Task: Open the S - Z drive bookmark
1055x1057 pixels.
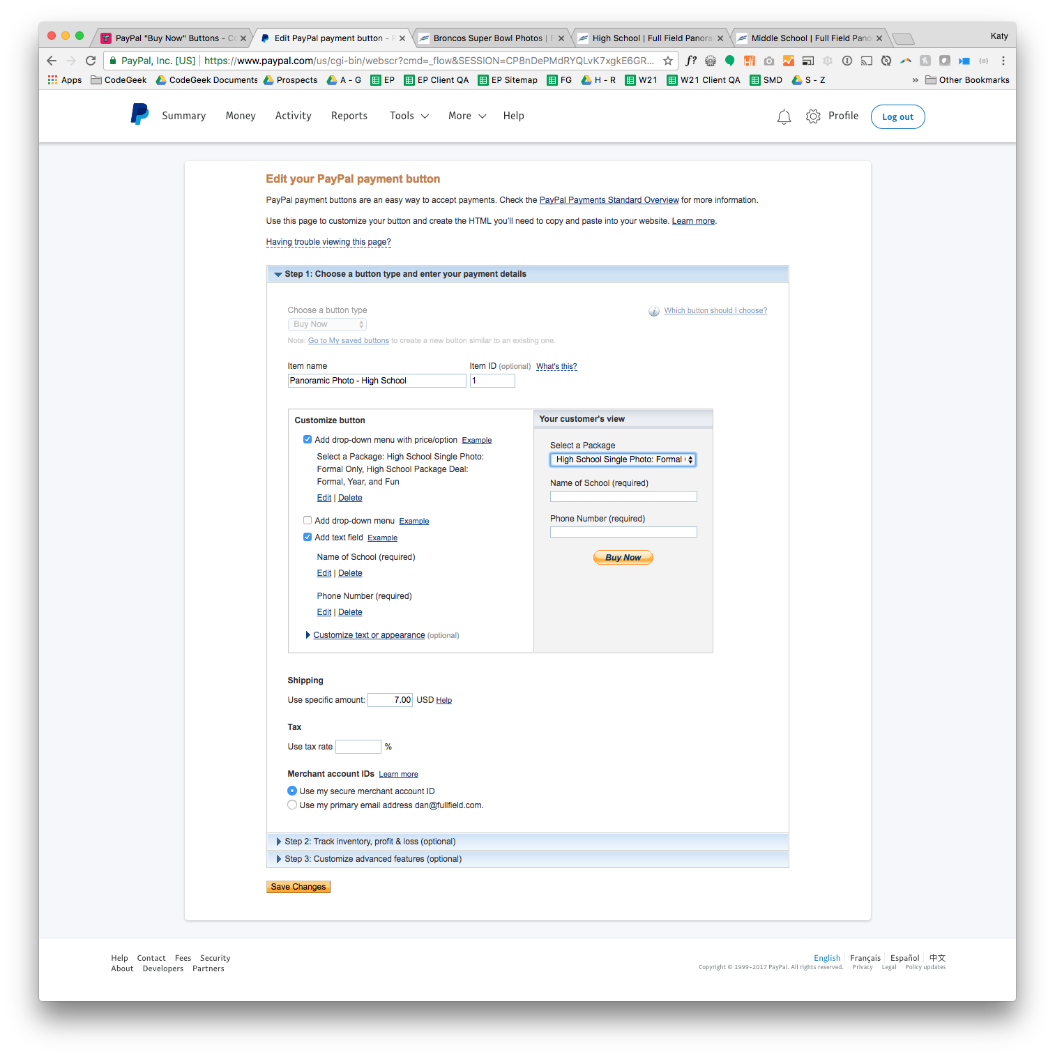Action: coord(809,80)
